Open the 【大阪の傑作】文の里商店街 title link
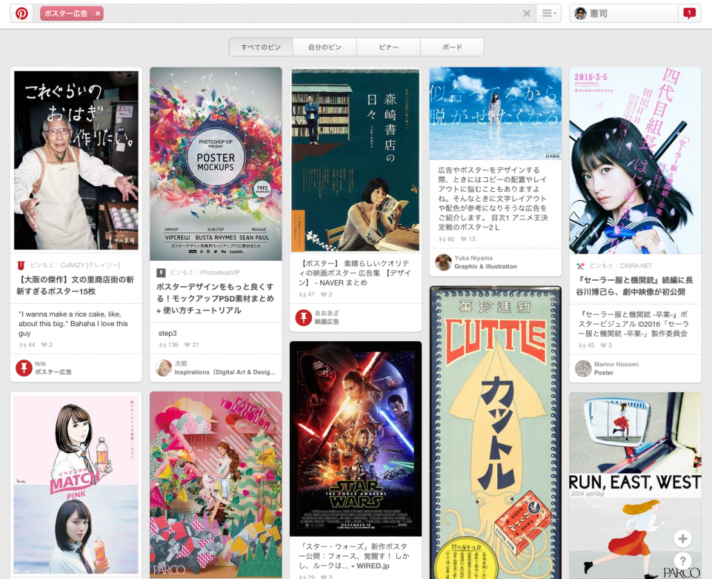Screen dimensions: 712x579 coord(75,286)
